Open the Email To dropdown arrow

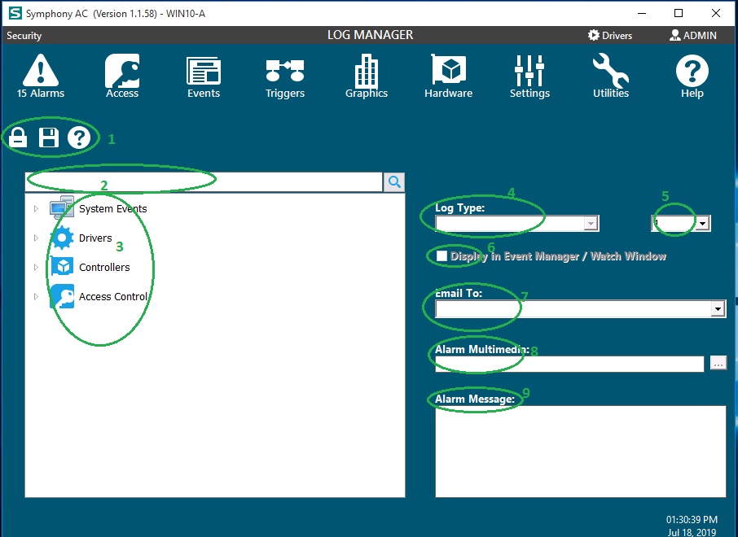tap(718, 309)
